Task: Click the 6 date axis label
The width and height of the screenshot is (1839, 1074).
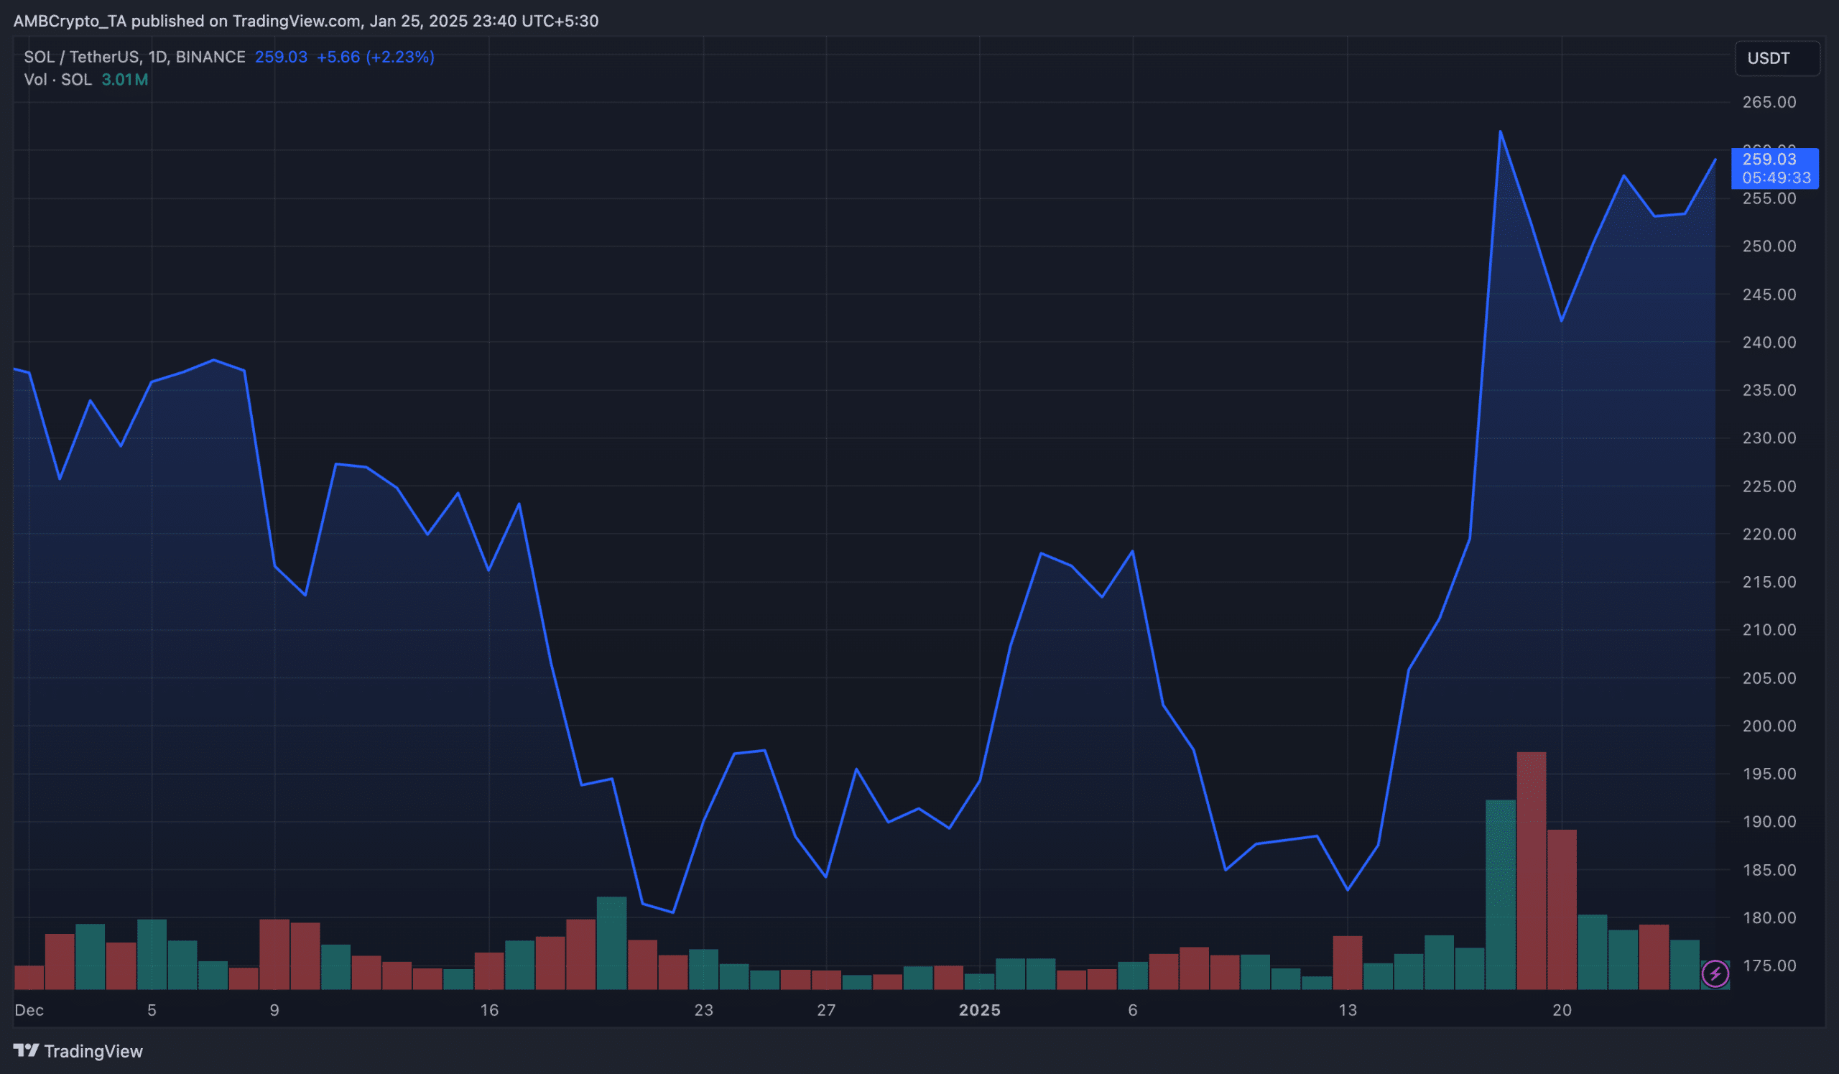Action: click(1133, 1010)
